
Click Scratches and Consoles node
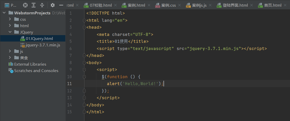36,71
